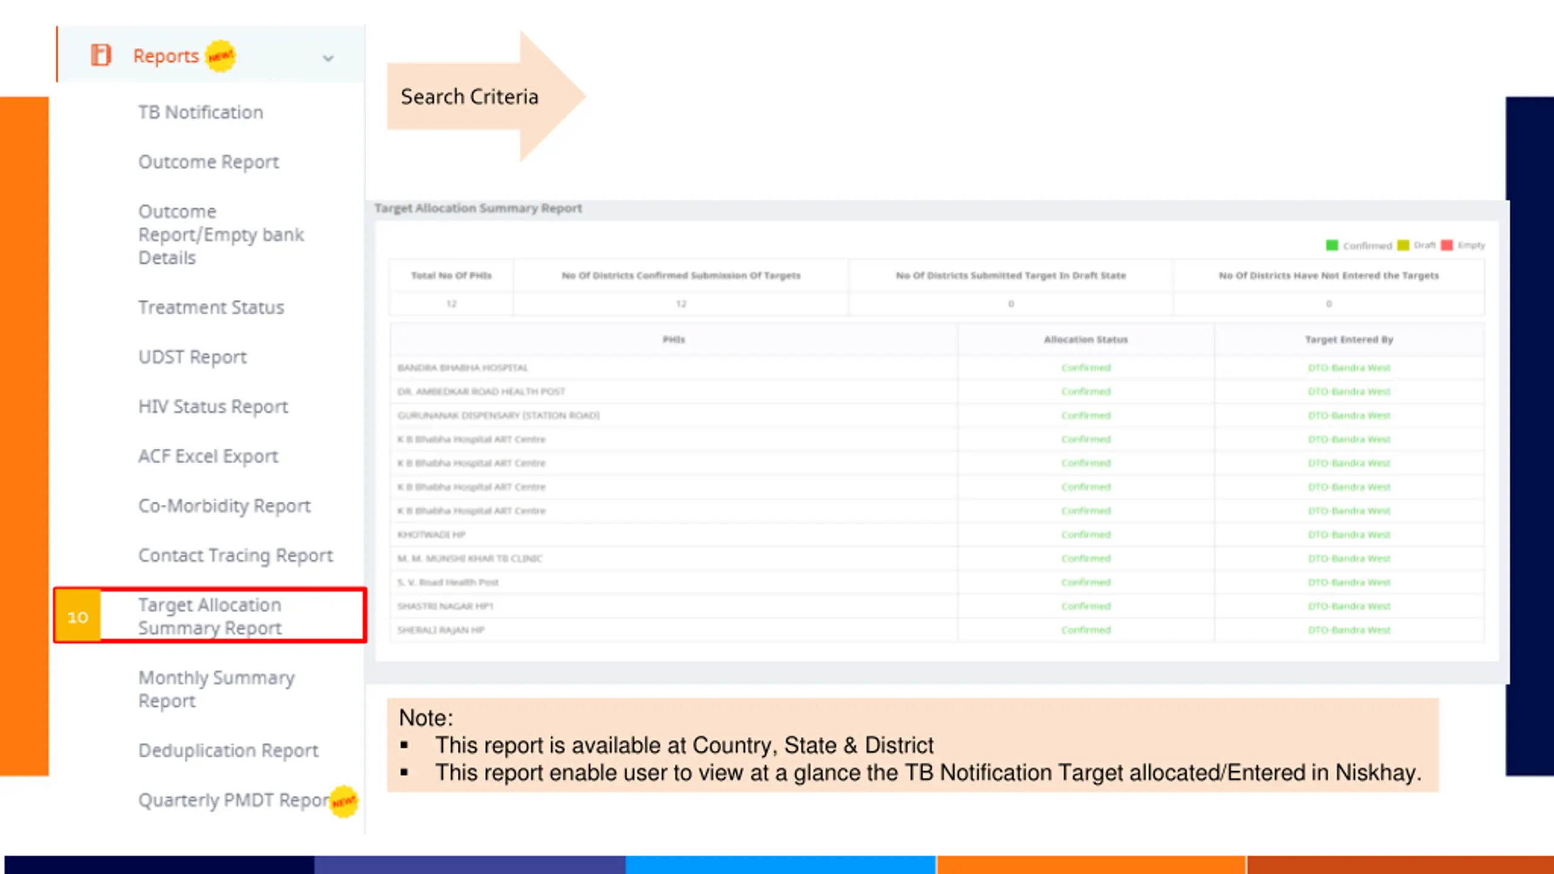Click the yellow Draft legend swatch
This screenshot has width=1554, height=874.
[1403, 245]
